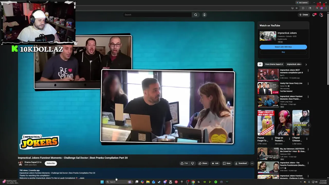
Task: Click the install/cast screen icon in address bar
Action: pyautogui.click(x=292, y=8)
